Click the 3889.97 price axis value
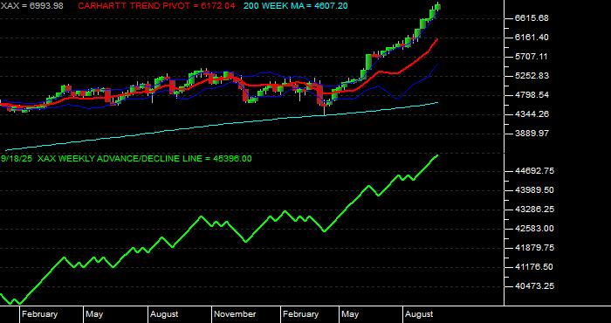Viewport: 611px width, 323px height. pos(531,134)
